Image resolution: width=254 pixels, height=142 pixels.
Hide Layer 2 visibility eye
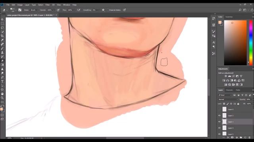coord(219,116)
